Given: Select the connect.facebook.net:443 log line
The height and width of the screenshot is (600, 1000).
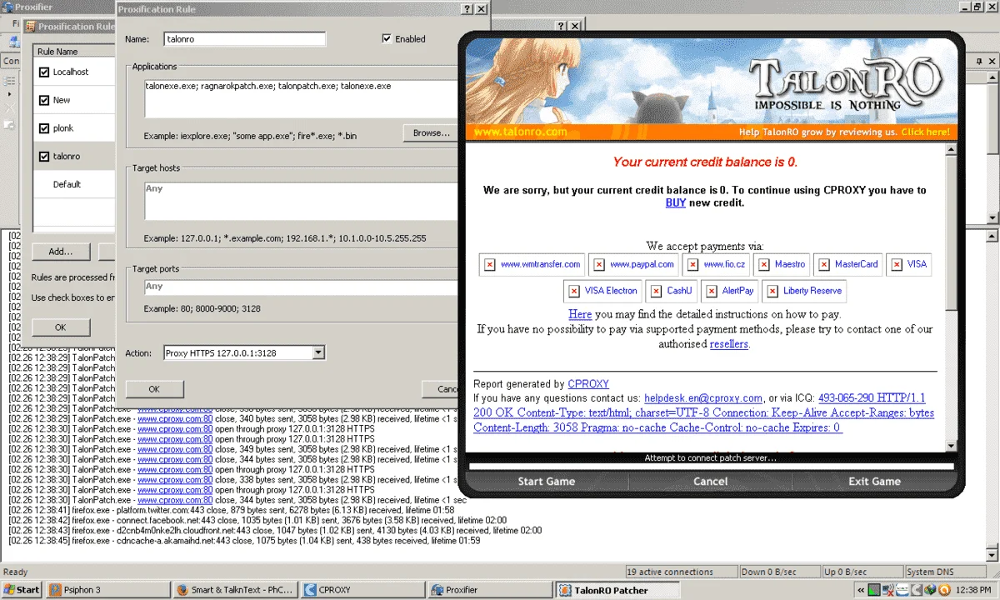Looking at the screenshot, I should (x=257, y=520).
